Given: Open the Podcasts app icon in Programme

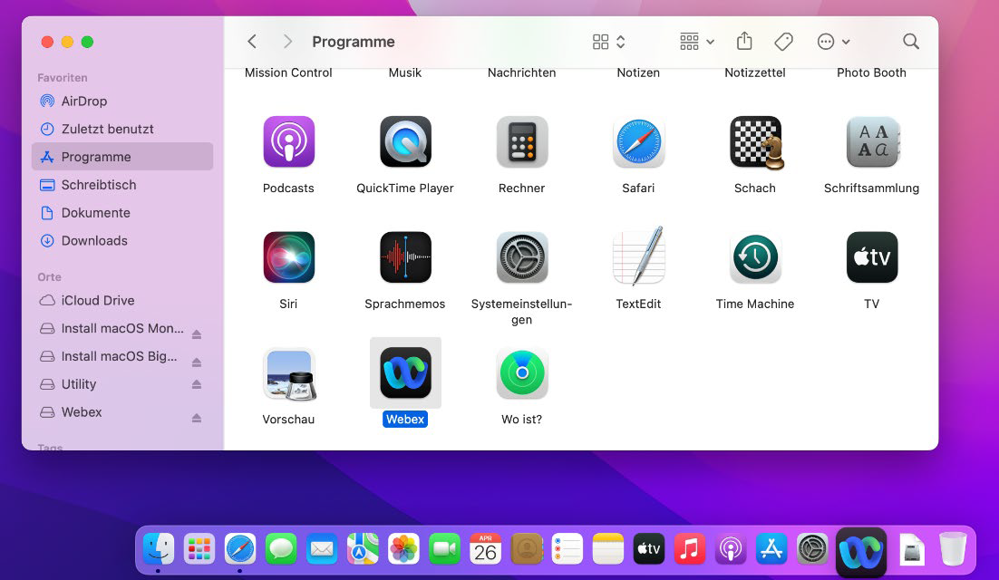Looking at the screenshot, I should pos(288,141).
